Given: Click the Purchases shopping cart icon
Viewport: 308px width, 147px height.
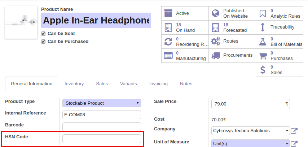Looking at the screenshot, I should point(263,56).
